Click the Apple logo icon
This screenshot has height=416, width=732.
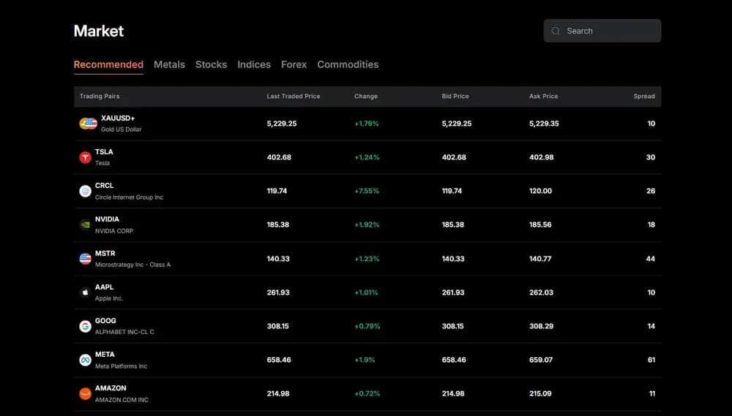point(85,292)
